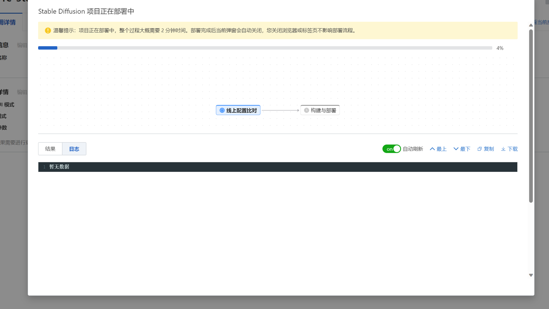Click the clock icon on the 构建与部署 node

pyautogui.click(x=307, y=110)
